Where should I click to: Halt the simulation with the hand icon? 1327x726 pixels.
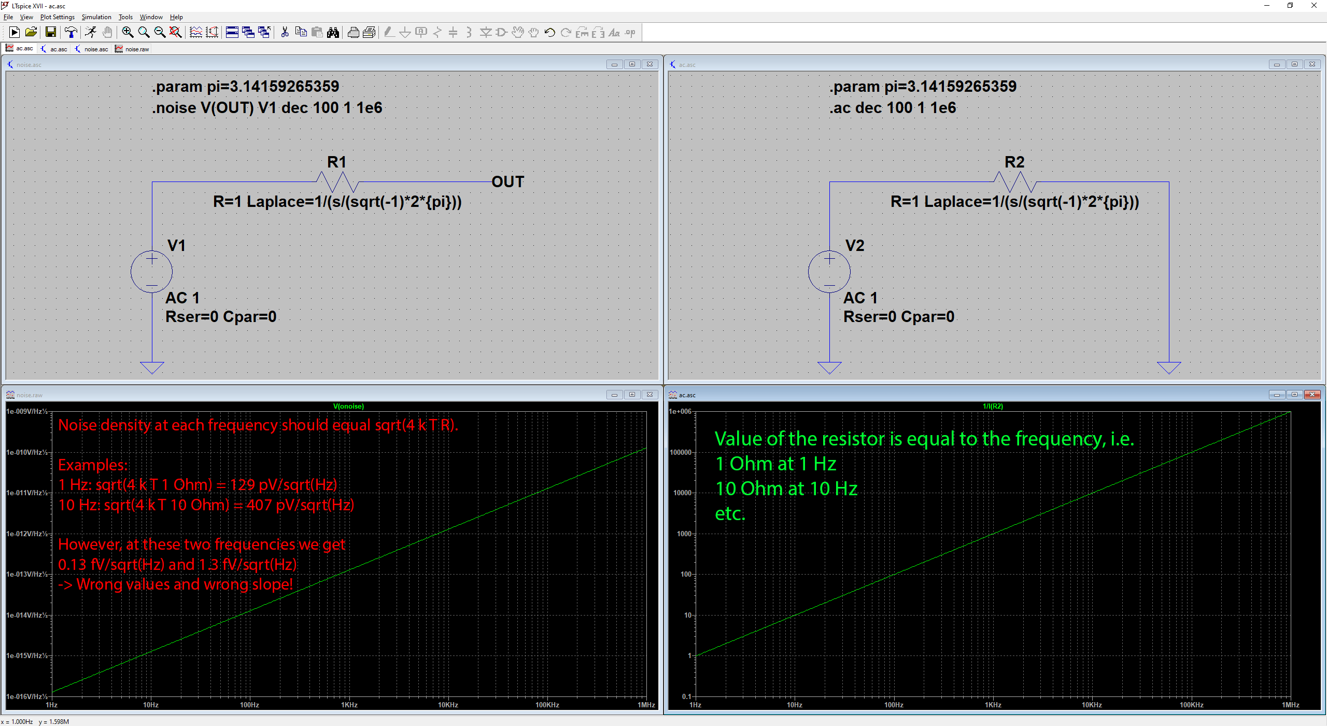(107, 32)
